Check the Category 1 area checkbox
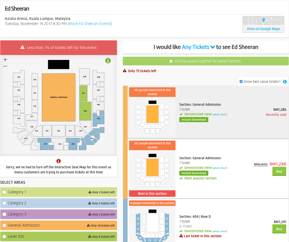The width and height of the screenshot is (289, 242). (x=4, y=192)
